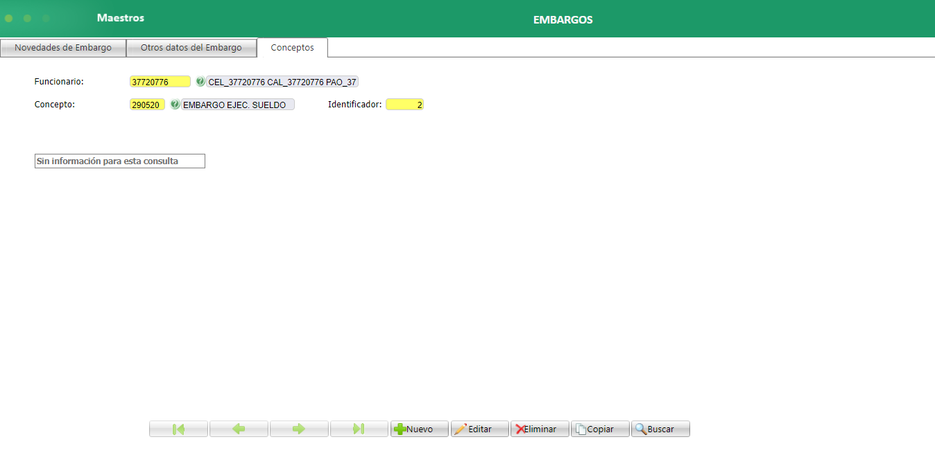Click the Concepto label
The image size is (935, 453).
54,105
